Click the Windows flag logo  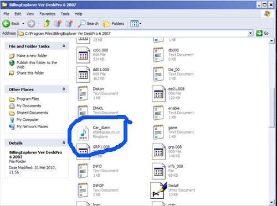pos(267,14)
